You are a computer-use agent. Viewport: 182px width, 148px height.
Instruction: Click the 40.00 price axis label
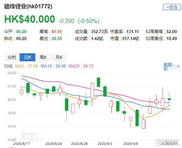(x=12, y=100)
